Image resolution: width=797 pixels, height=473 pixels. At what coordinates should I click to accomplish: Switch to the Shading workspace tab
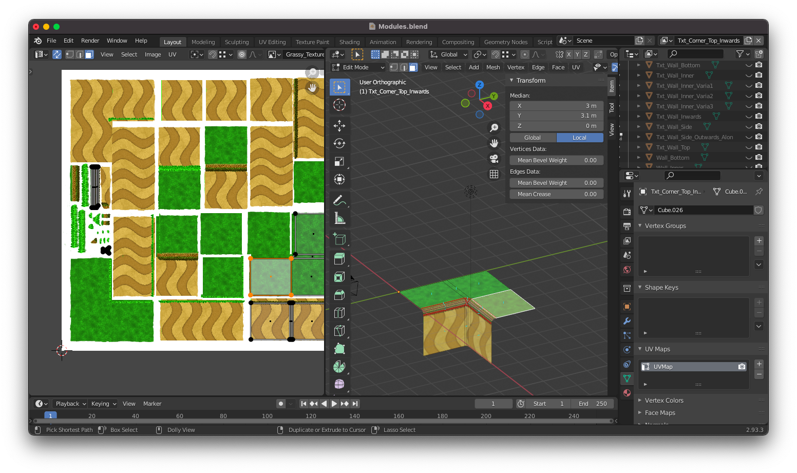(x=350, y=42)
